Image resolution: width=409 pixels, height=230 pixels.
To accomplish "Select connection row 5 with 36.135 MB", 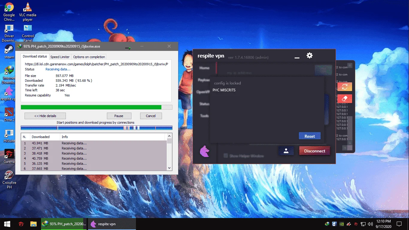I will pyautogui.click(x=94, y=164).
